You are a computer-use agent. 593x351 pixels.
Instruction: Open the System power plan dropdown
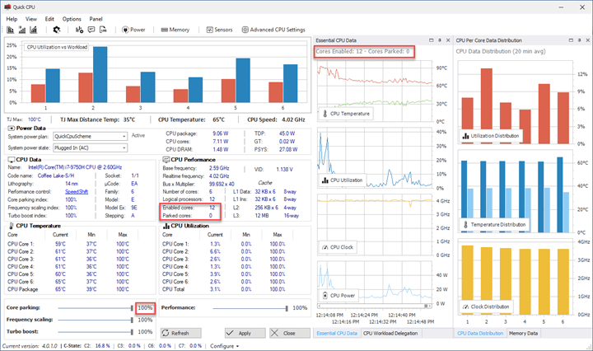pos(90,136)
